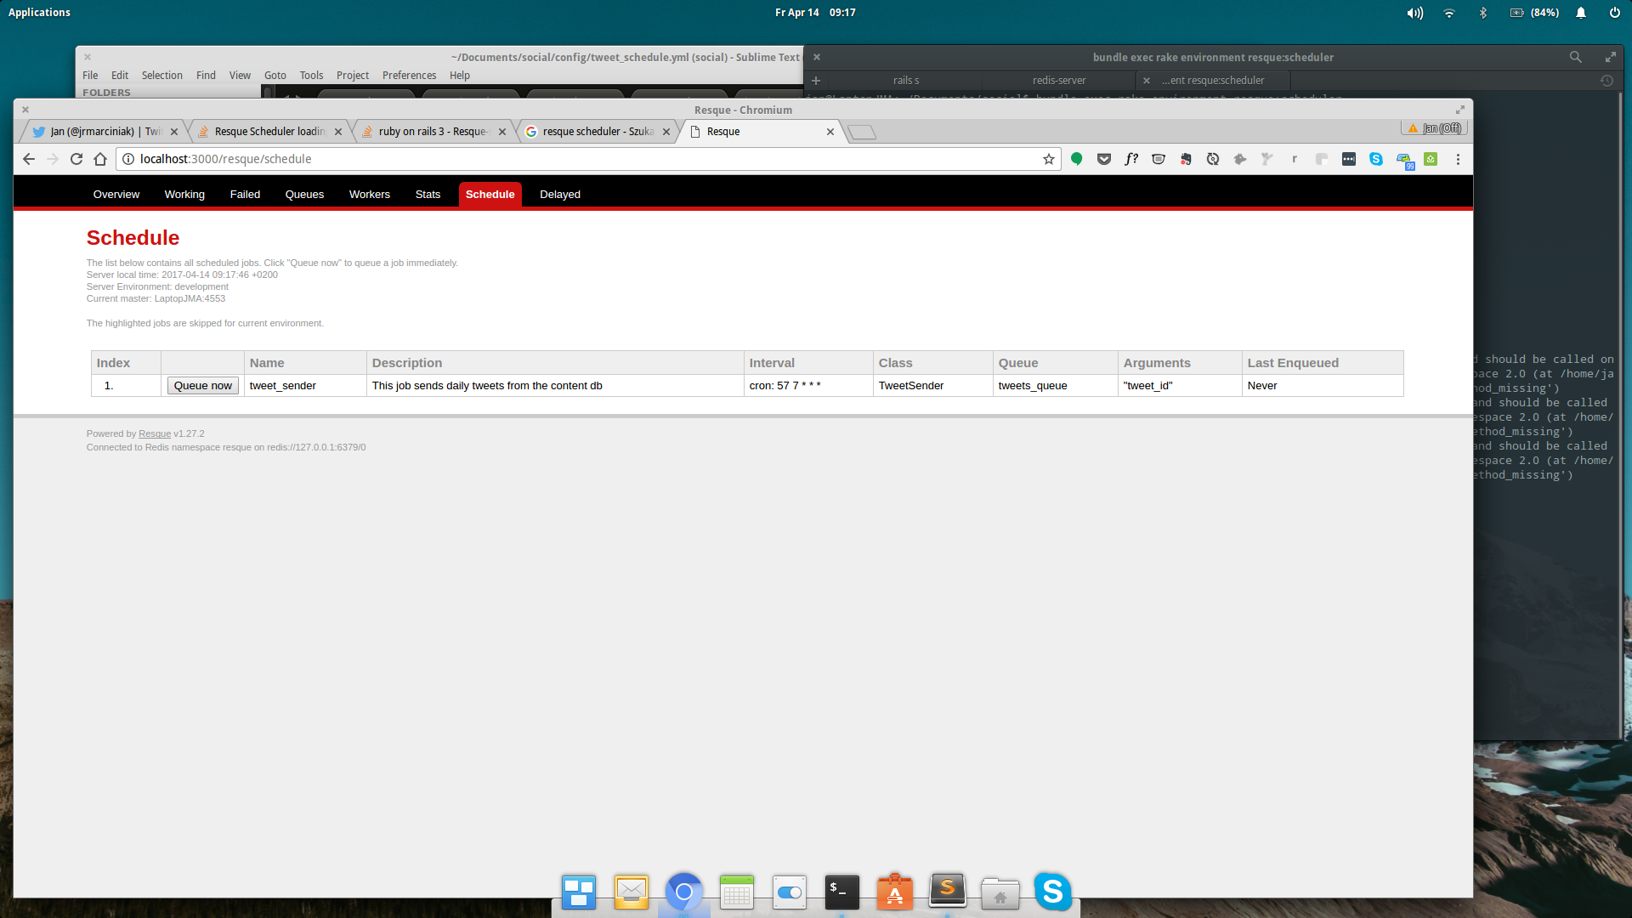
Task: Follow the Resque link in footer
Action: pos(155,433)
